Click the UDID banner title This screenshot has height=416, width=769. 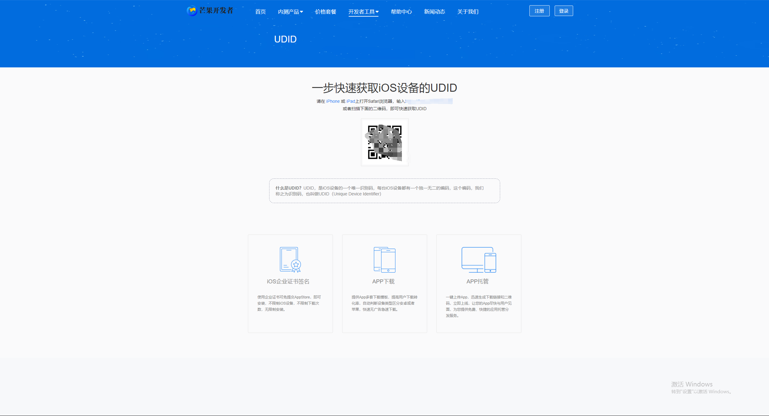click(x=285, y=39)
